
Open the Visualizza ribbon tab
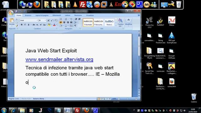click(90, 15)
